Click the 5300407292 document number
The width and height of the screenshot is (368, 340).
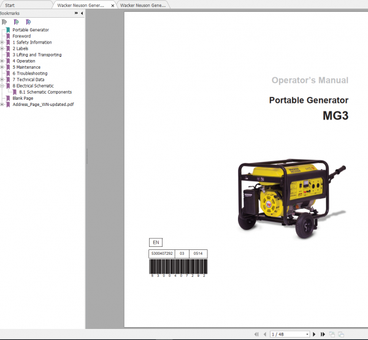(162, 254)
